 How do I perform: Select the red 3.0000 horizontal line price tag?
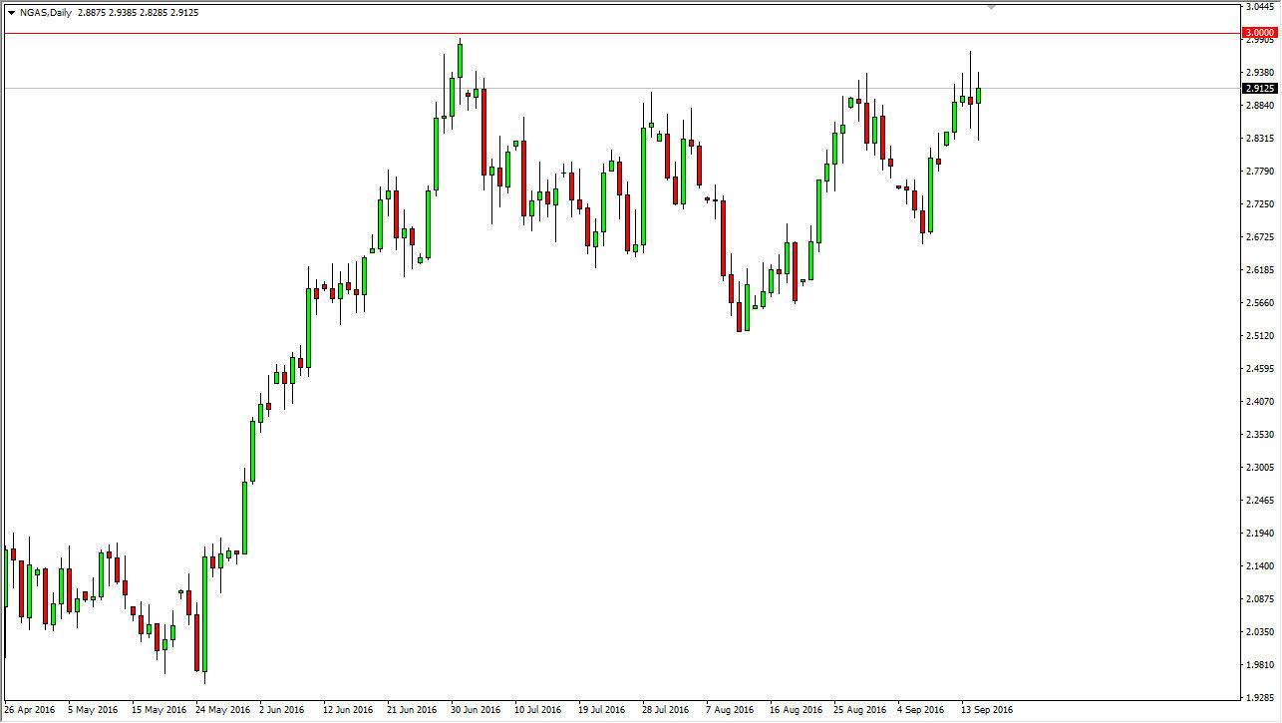[1261, 33]
